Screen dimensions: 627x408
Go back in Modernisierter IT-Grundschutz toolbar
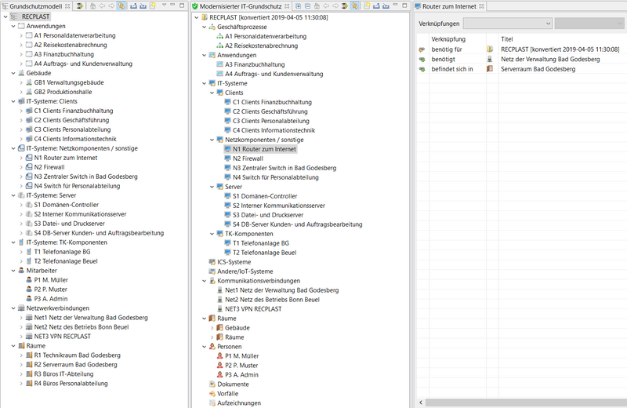click(x=326, y=6)
